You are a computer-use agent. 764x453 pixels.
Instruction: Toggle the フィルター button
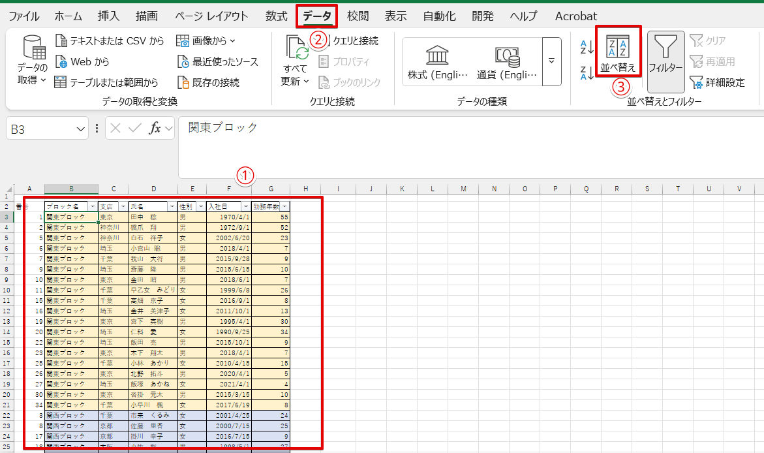(665, 62)
